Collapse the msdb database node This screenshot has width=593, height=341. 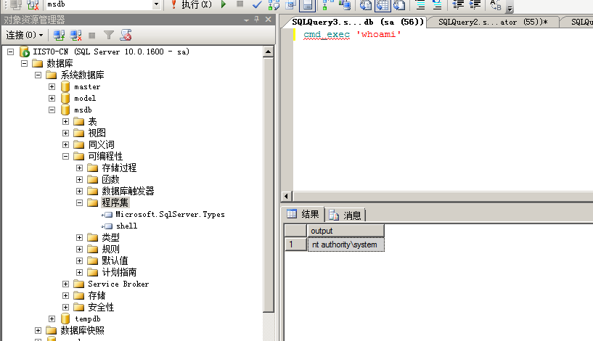click(x=52, y=110)
